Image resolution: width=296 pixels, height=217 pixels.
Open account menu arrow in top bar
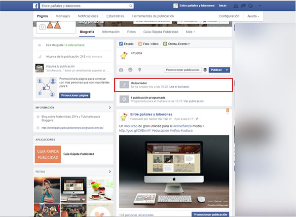[260, 6]
